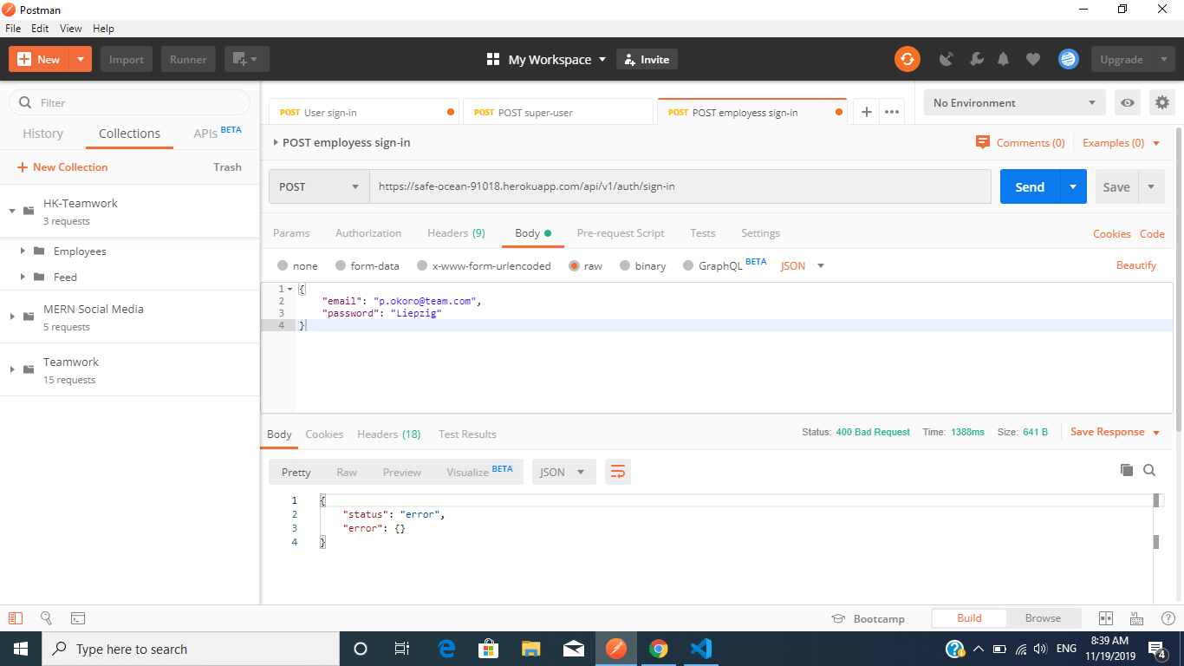
Task: Open the tab options ellipsis menu
Action: (891, 112)
